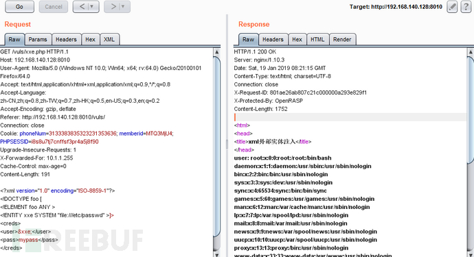Click the XML declaration line with ISO-8859-1

pyautogui.click(x=58, y=191)
